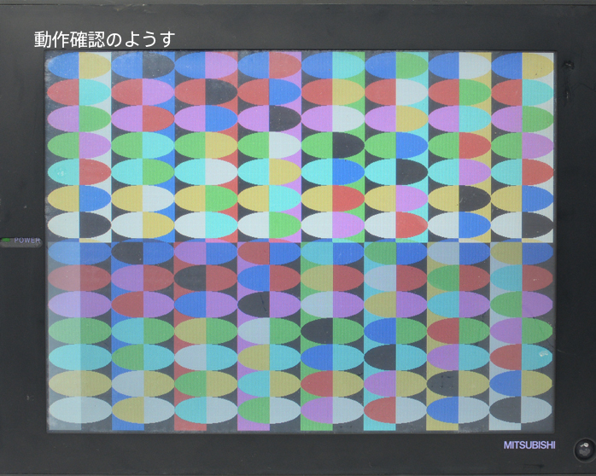Image resolution: width=596 pixels, height=476 pixels.
Task: Tap the yellow-blue ellipse in the rightmost column
Action: 522,198
